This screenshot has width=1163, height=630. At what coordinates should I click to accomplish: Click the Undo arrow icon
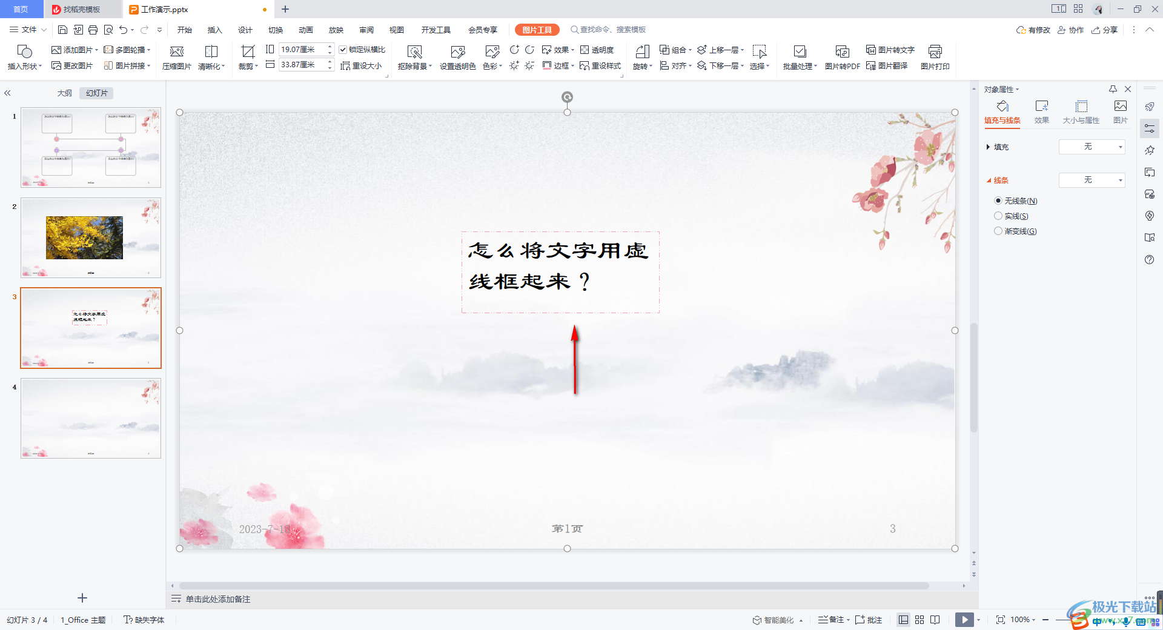tap(124, 30)
